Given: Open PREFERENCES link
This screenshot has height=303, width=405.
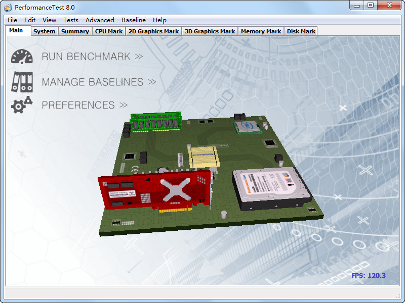Looking at the screenshot, I should point(85,105).
